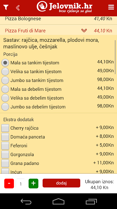Expand the Pizza Bolognese item
Image resolution: width=117 pixels, height=209 pixels.
tap(58, 19)
